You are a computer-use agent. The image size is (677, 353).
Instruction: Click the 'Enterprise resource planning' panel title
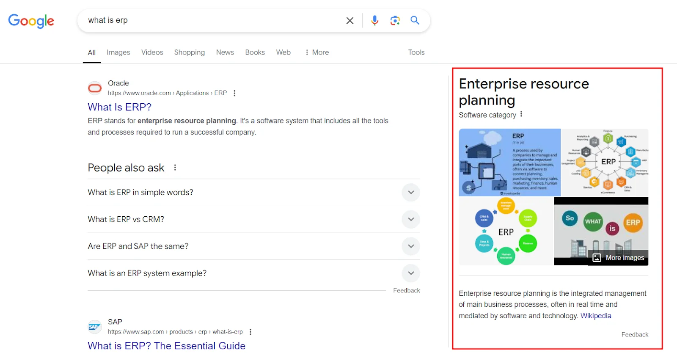click(x=524, y=92)
